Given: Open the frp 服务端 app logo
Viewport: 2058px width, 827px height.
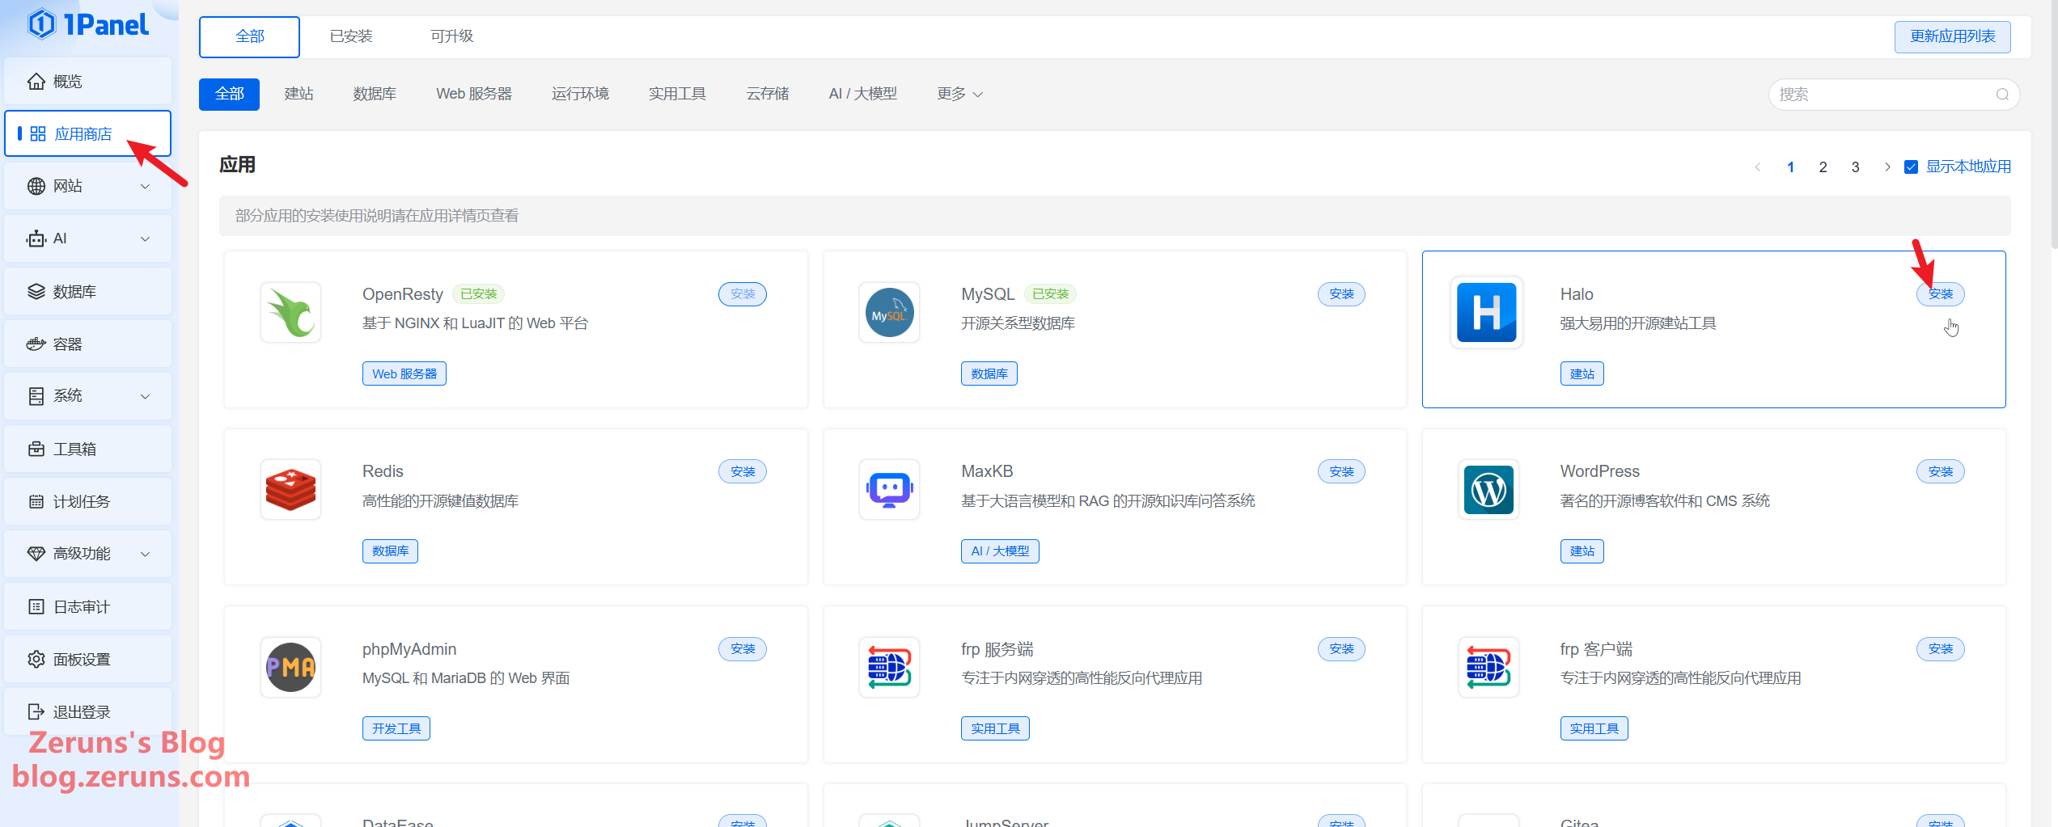Looking at the screenshot, I should click(x=889, y=668).
